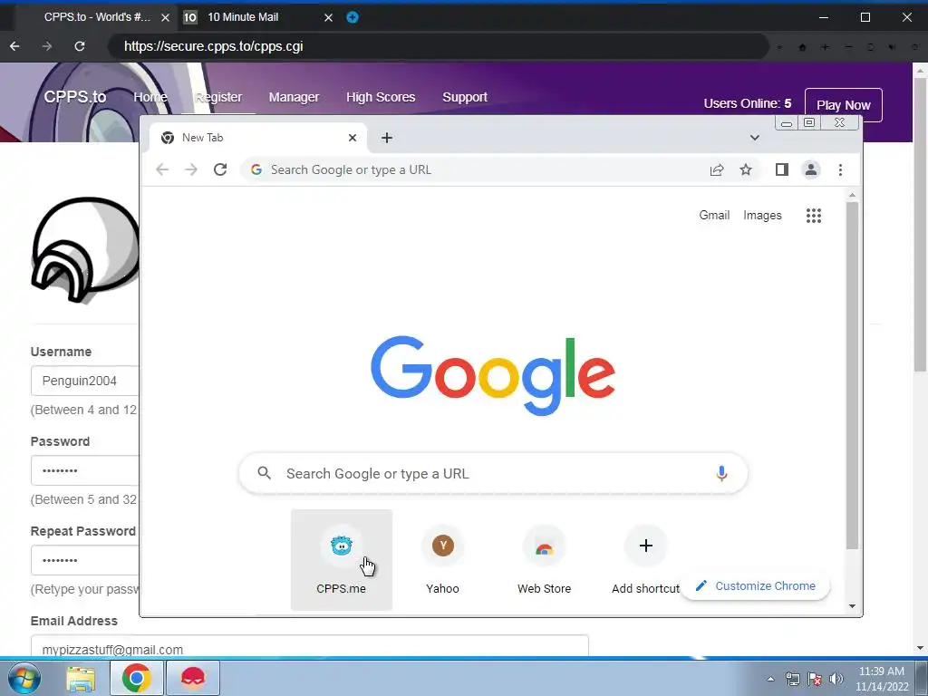The height and width of the screenshot is (696, 928).
Task: Click the Customize Chrome button
Action: click(x=756, y=586)
